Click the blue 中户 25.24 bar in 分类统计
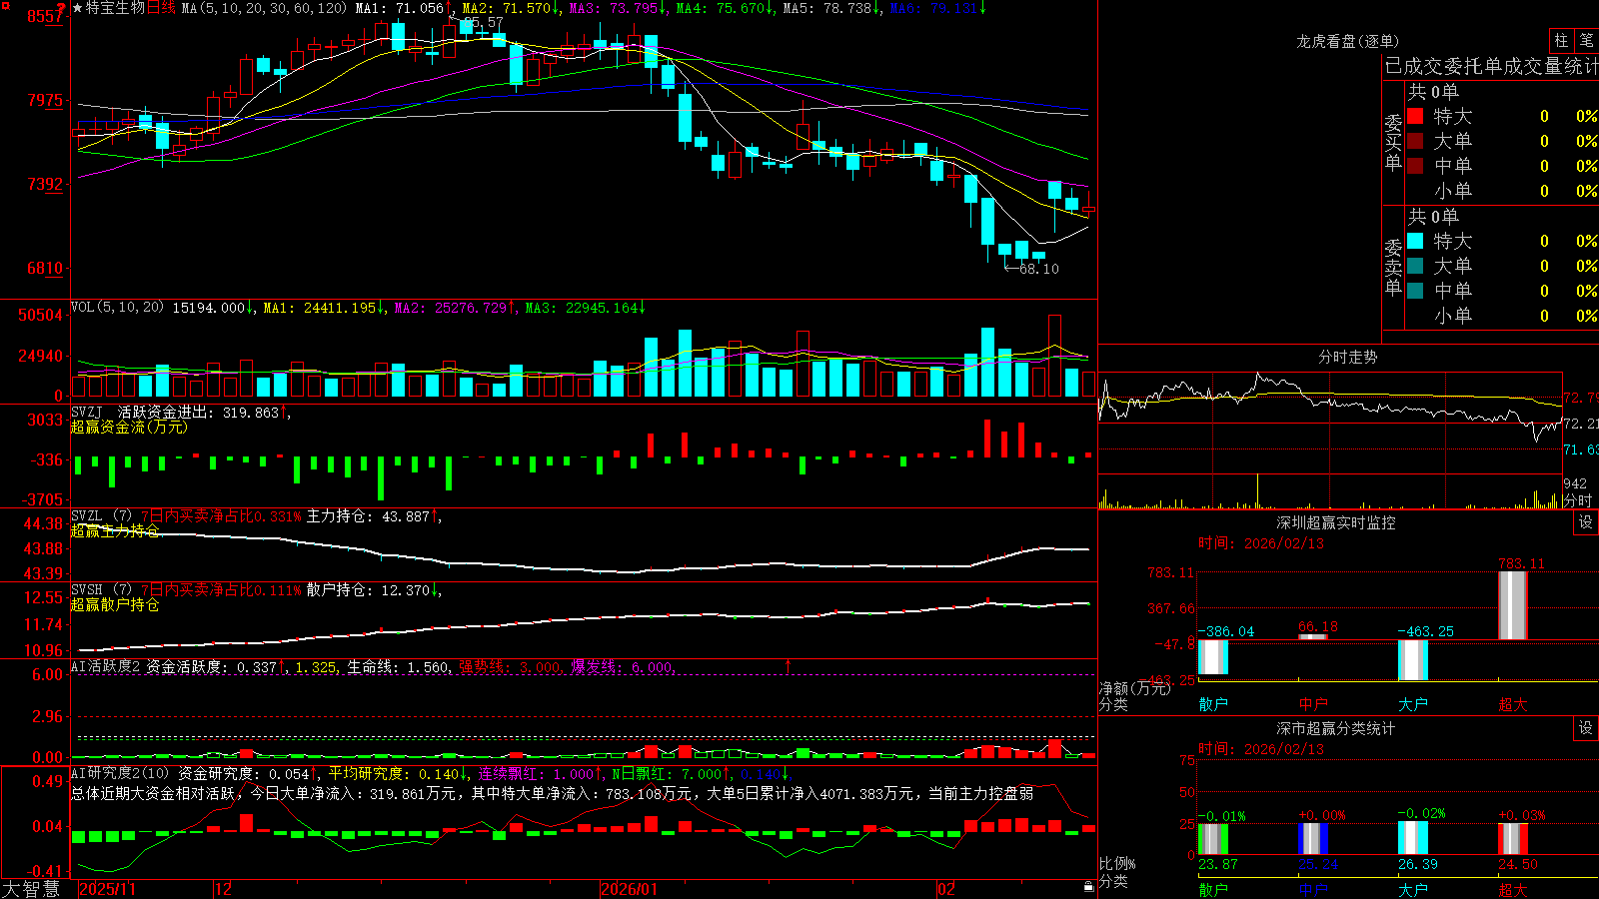This screenshot has height=899, width=1599. tap(1313, 839)
